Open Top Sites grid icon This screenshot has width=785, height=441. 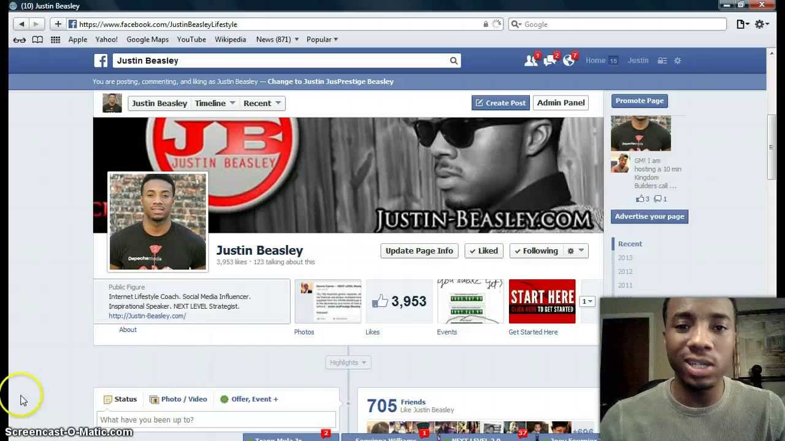pos(56,39)
